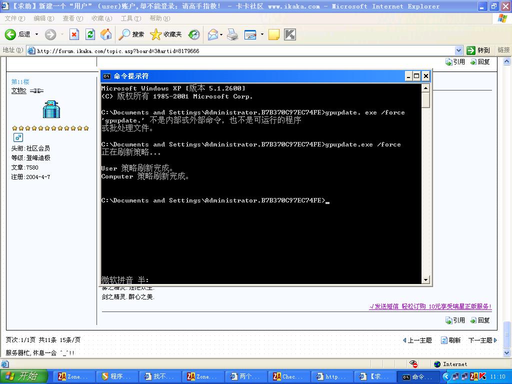This screenshot has width=512, height=384.
Task: Open the Search (搜索) pane
Action: [131, 34]
